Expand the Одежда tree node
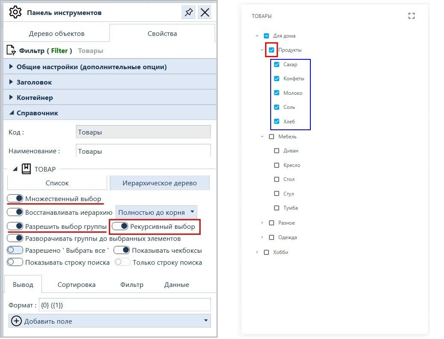The width and height of the screenshot is (444, 339). (262, 237)
